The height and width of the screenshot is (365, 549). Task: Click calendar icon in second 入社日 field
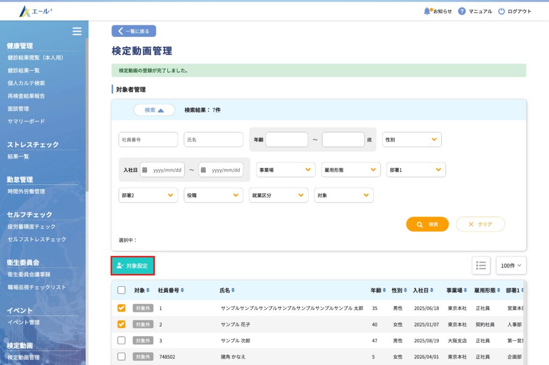tap(204, 170)
